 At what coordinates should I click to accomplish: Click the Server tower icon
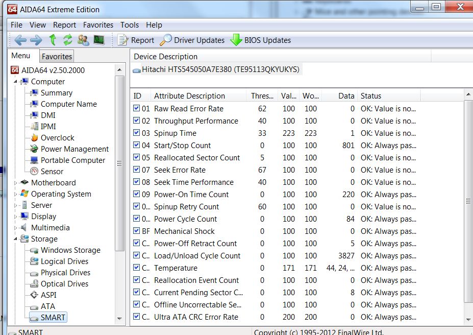click(24, 205)
